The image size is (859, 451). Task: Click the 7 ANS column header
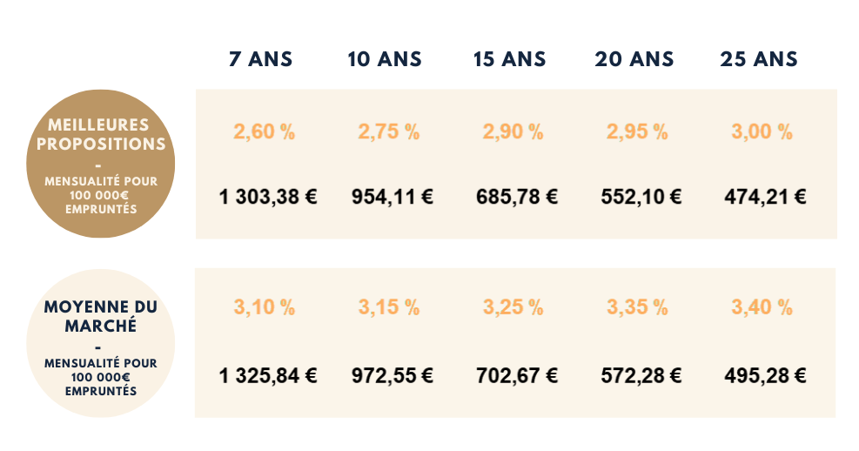click(x=260, y=60)
